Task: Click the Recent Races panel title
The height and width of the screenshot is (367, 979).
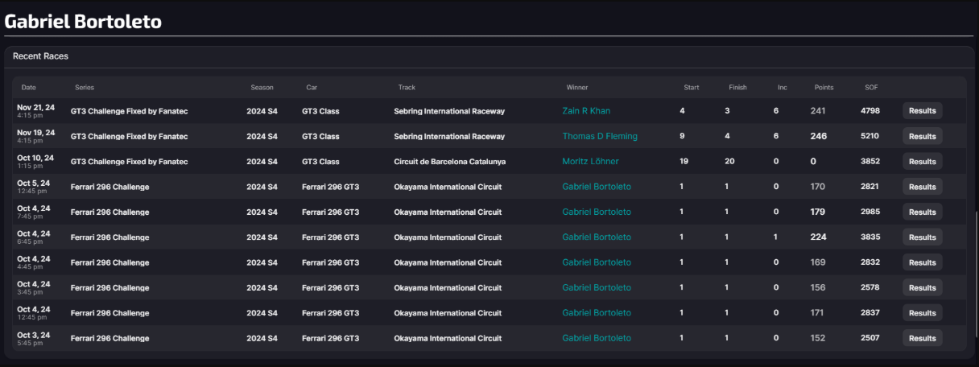Action: [x=40, y=56]
